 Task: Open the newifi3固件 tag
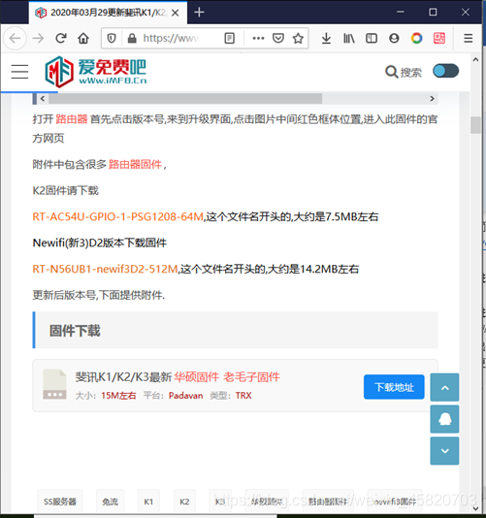click(395, 502)
